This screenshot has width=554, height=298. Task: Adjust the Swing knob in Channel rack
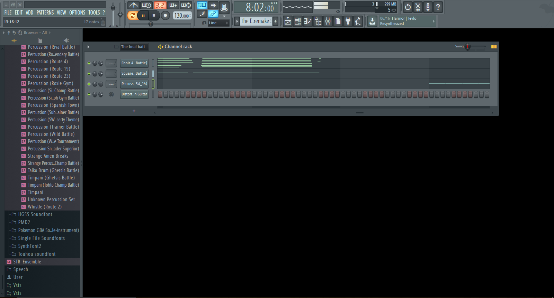click(467, 47)
